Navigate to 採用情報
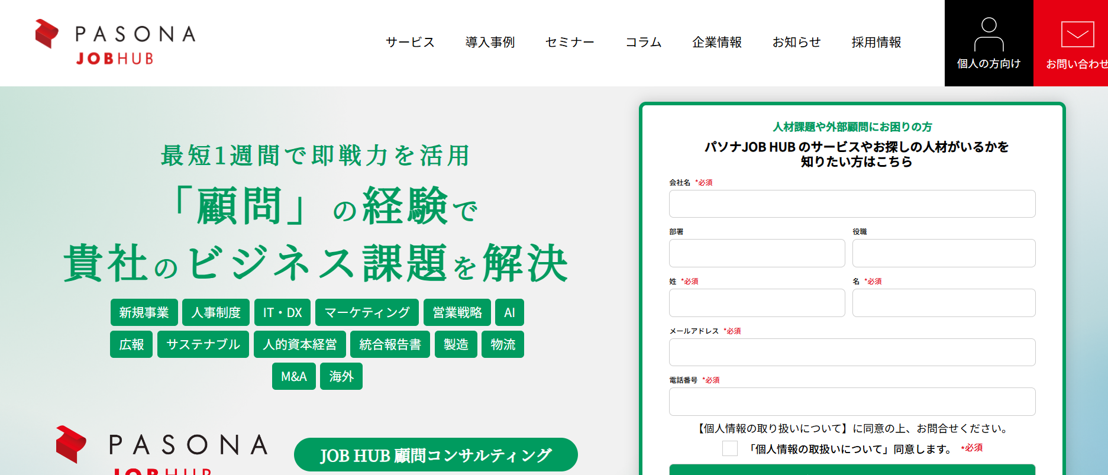1108x475 pixels. [x=876, y=43]
